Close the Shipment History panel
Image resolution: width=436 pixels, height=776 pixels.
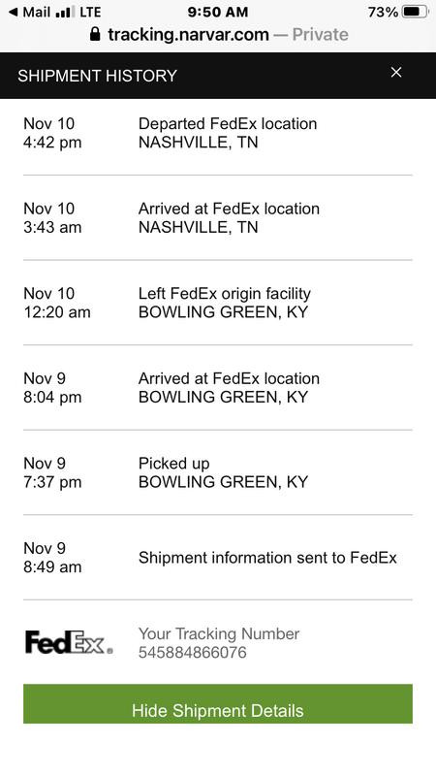click(x=396, y=72)
